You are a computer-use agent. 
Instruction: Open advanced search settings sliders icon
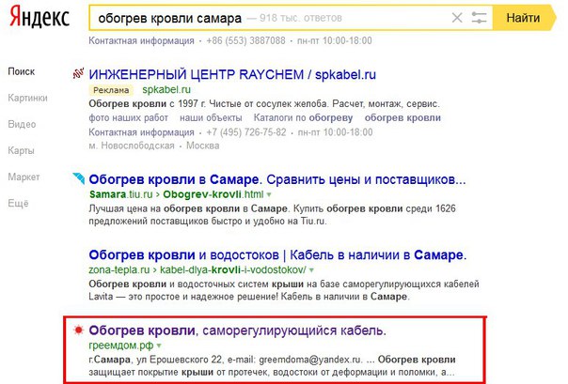[x=479, y=17]
